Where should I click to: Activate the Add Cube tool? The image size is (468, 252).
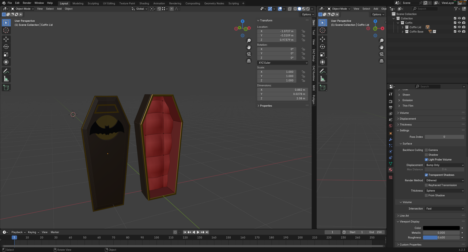point(6,87)
